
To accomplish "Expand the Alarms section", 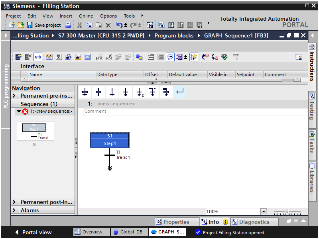I will point(14,210).
